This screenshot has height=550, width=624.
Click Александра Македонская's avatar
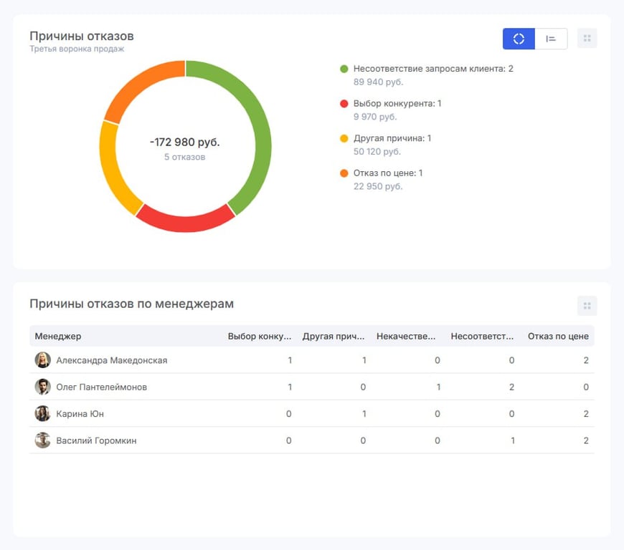pos(42,360)
